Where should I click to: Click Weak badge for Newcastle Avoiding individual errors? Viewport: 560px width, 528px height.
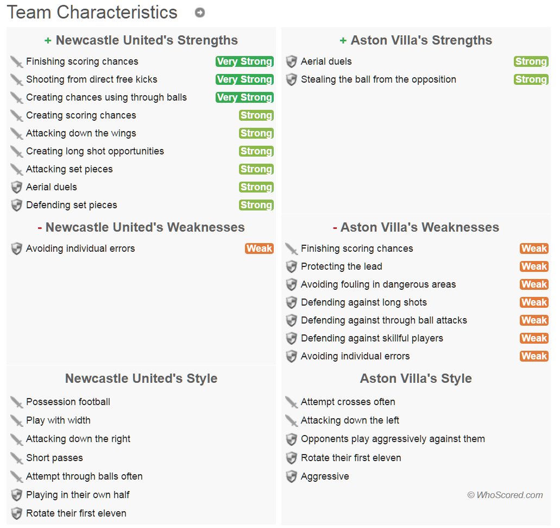coord(259,249)
